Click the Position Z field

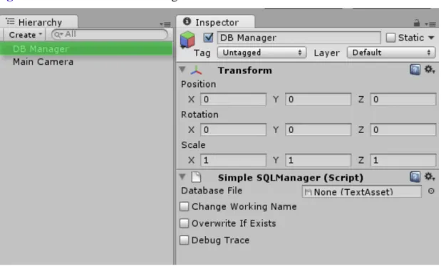[x=403, y=100]
